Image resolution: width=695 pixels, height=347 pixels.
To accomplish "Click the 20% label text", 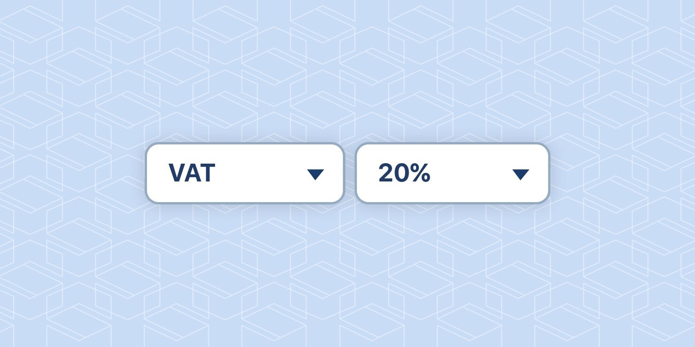I will [x=405, y=173].
